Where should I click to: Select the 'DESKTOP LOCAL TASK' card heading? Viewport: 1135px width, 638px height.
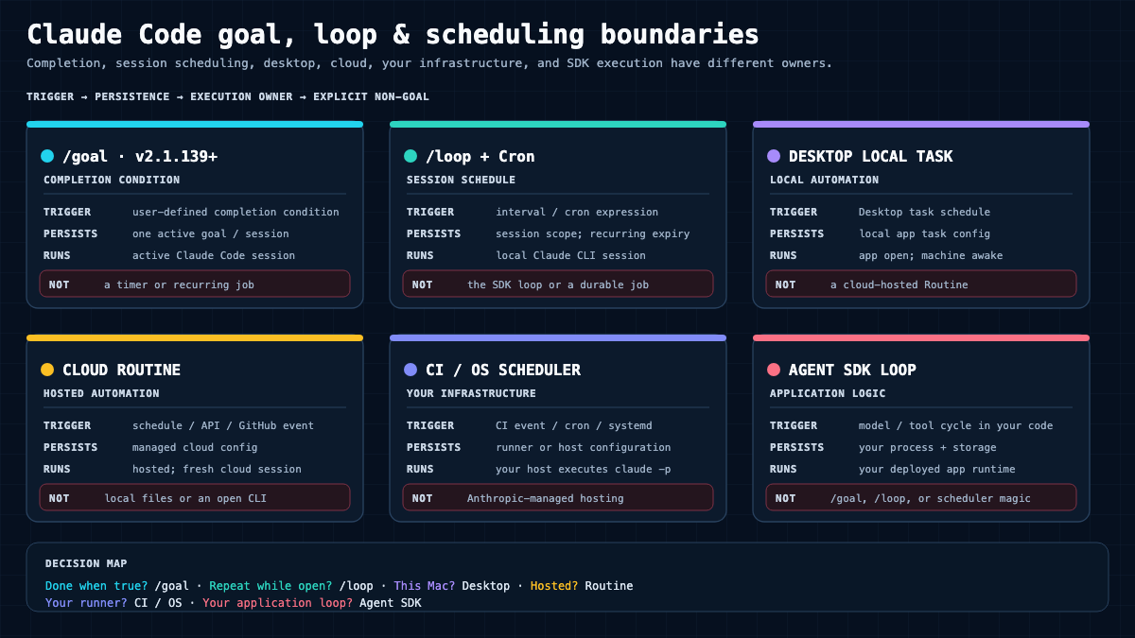click(x=871, y=156)
